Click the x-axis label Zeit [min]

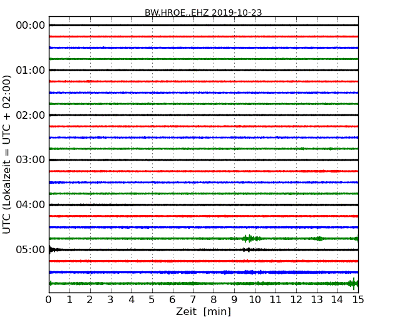click(x=203, y=311)
